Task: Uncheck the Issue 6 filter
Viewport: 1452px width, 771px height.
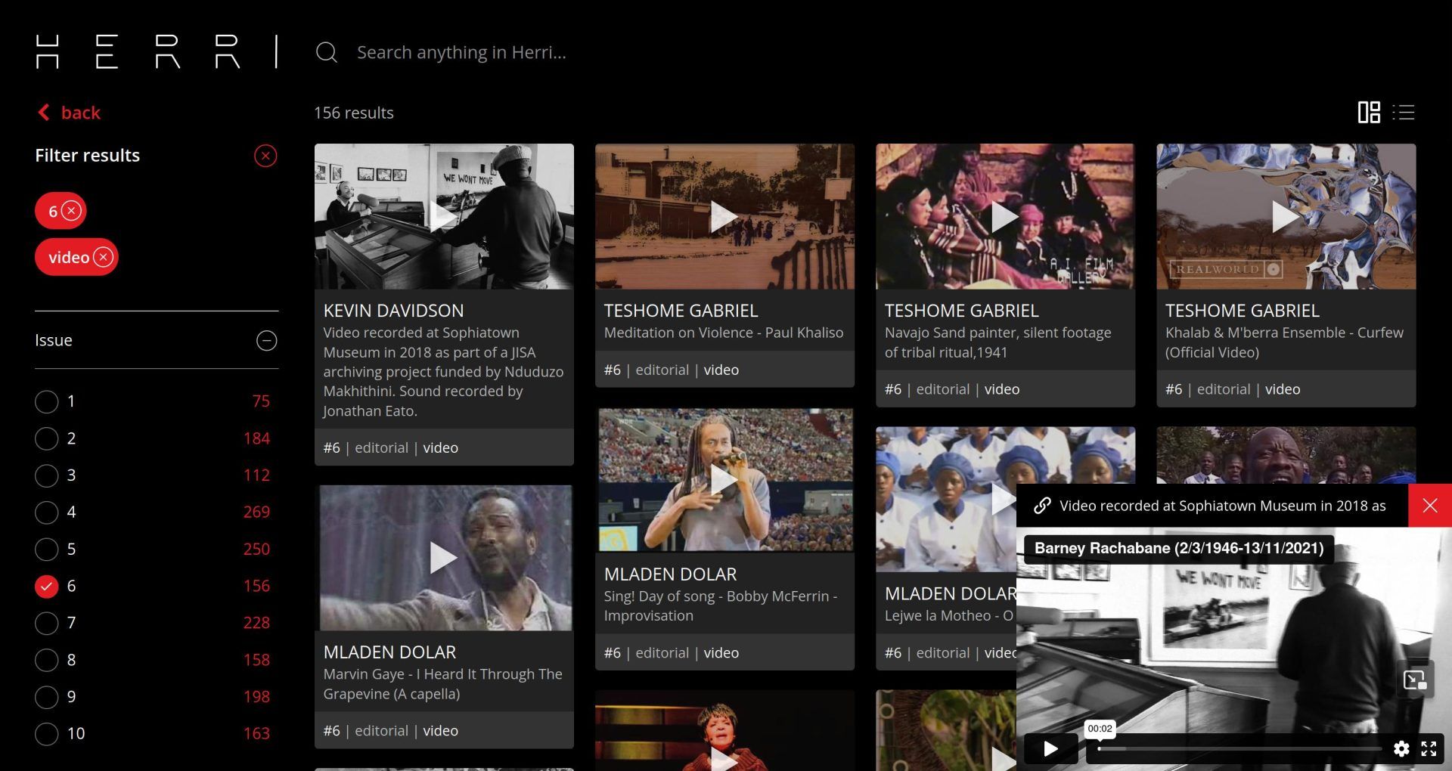Action: [47, 587]
